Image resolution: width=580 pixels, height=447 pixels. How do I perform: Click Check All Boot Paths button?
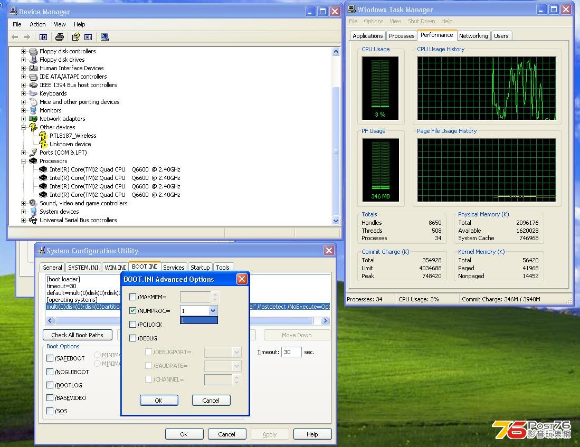pos(77,335)
